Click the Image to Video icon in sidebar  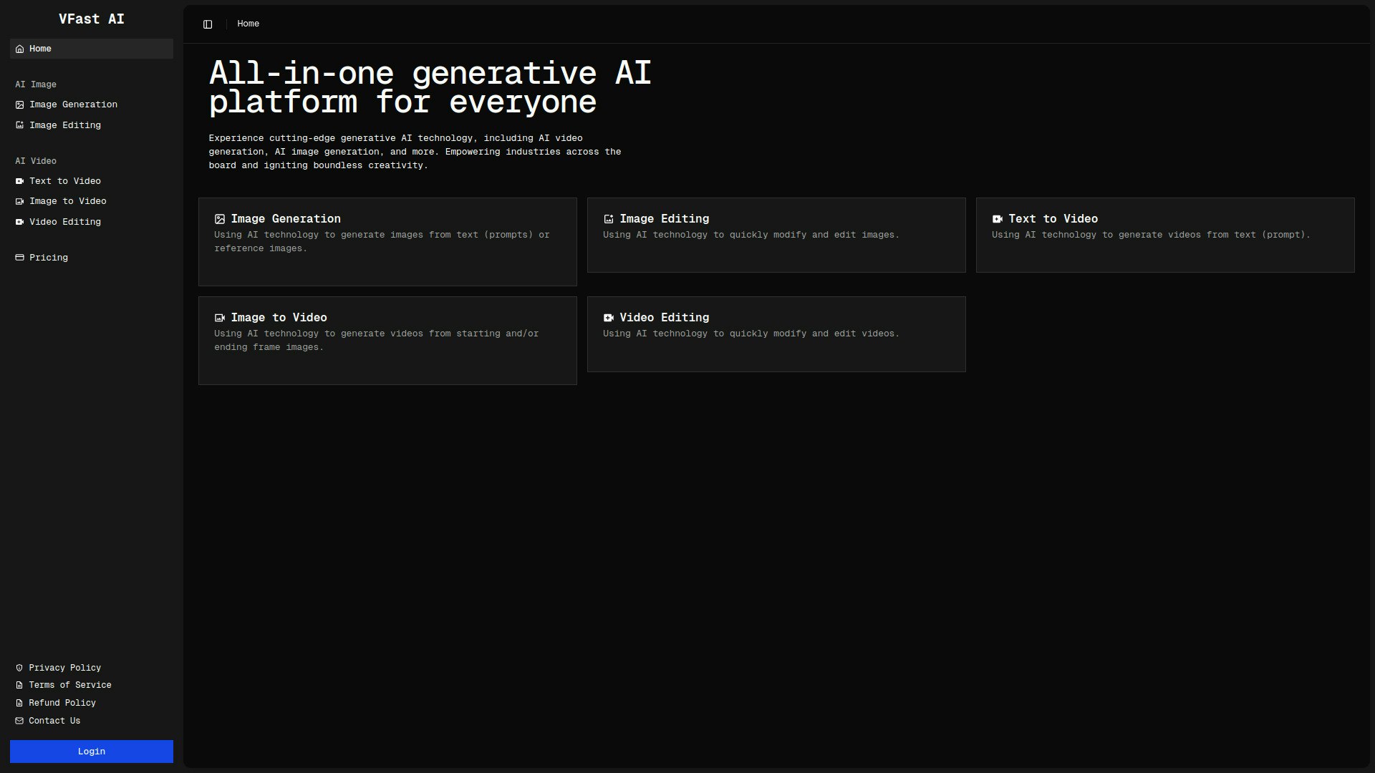click(19, 201)
